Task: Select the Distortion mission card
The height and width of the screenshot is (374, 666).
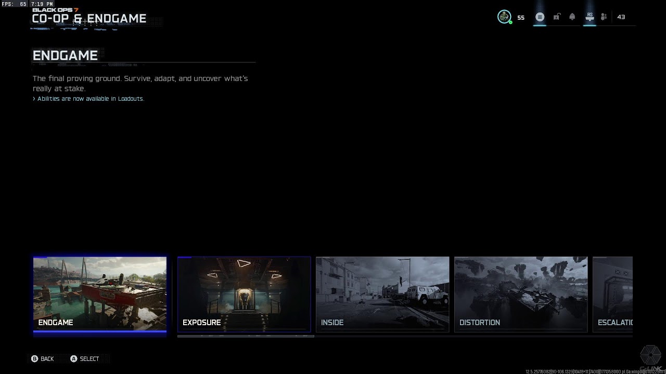Action: (x=521, y=294)
